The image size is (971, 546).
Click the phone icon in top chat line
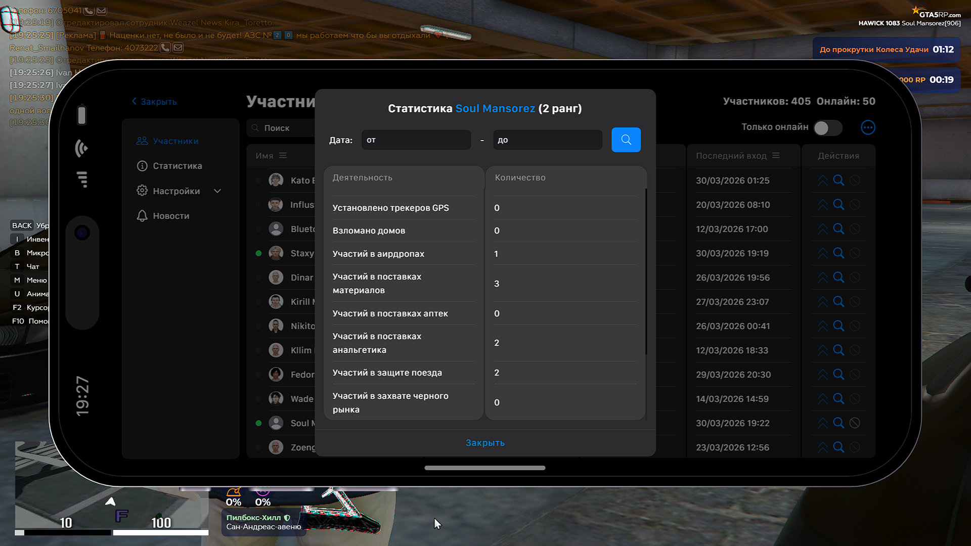[x=89, y=10]
